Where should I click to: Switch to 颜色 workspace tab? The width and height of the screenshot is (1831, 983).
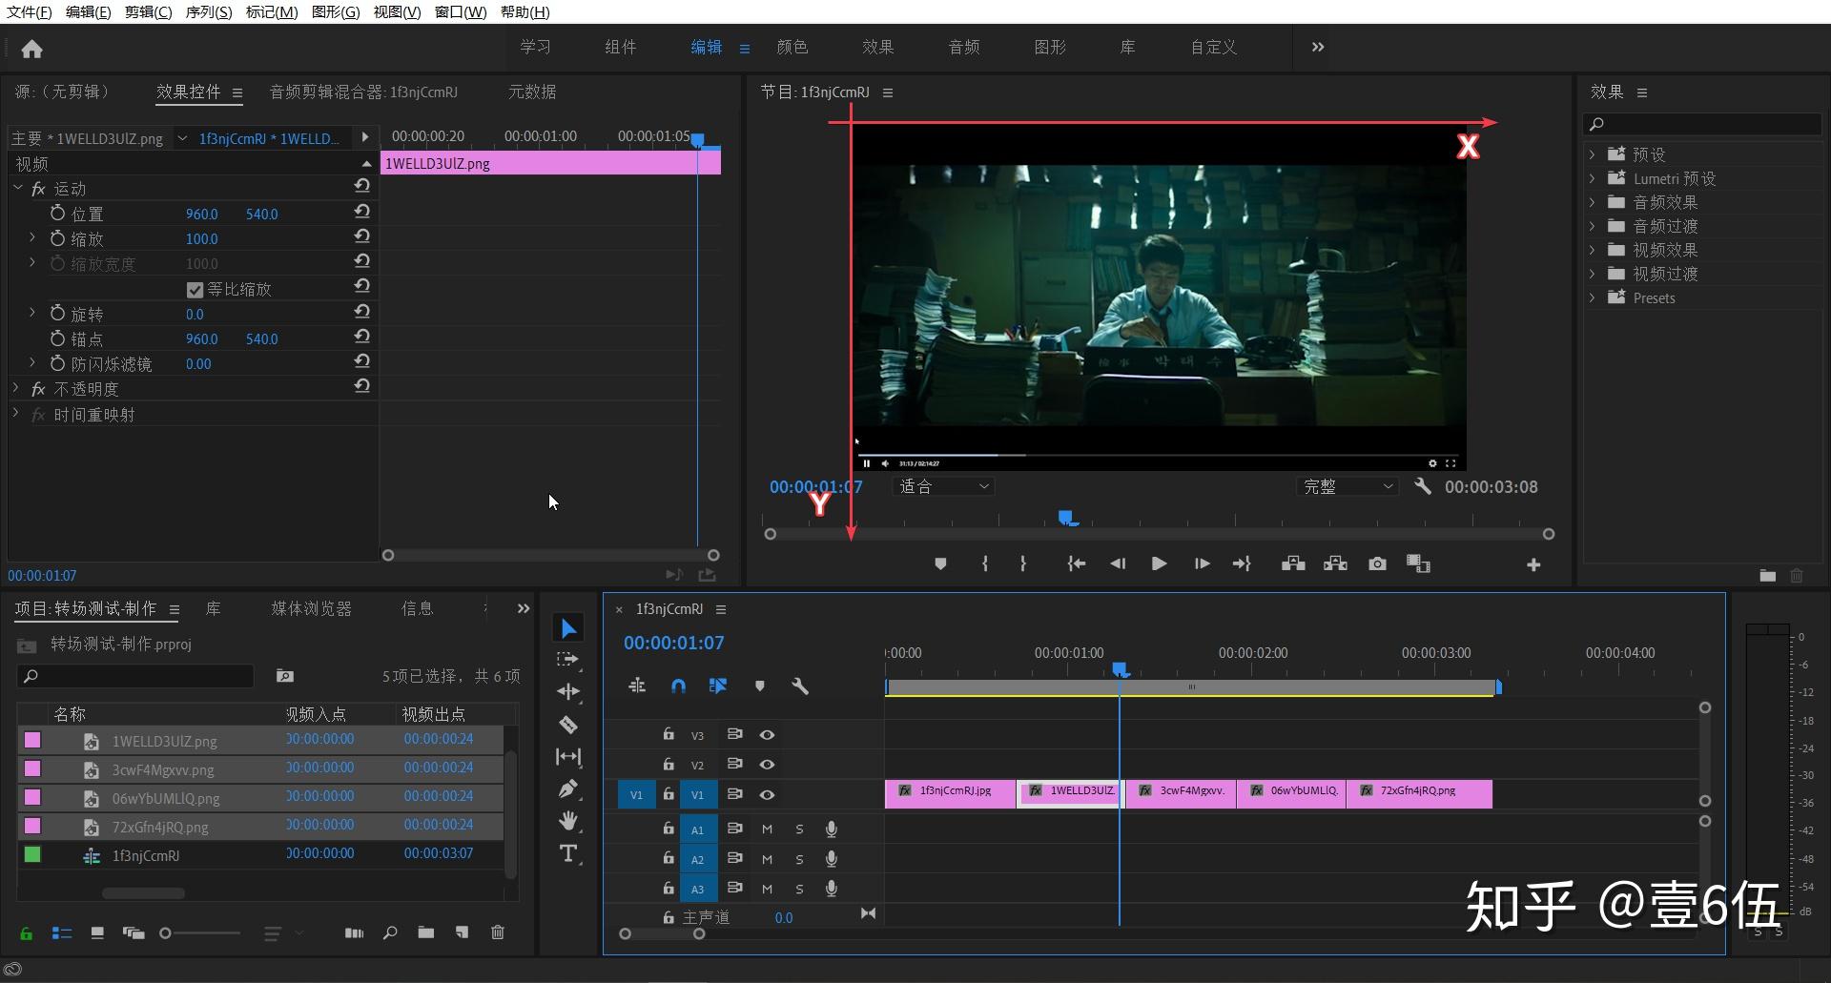[792, 47]
